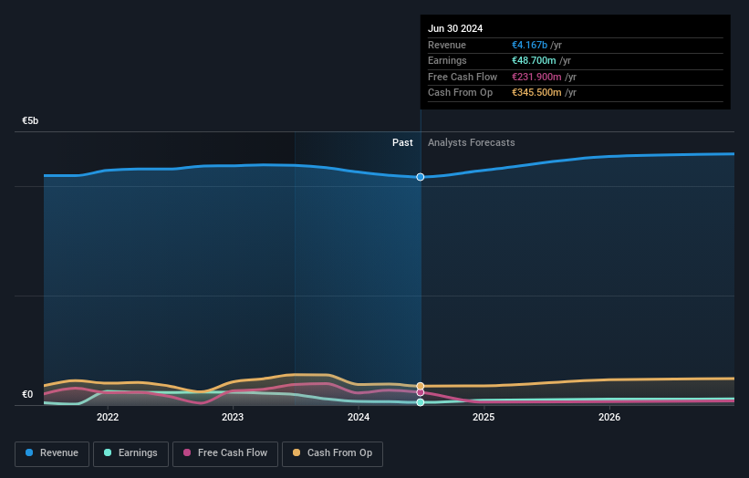Toggle the Revenue legend button
This screenshot has height=478, width=749.
click(52, 453)
